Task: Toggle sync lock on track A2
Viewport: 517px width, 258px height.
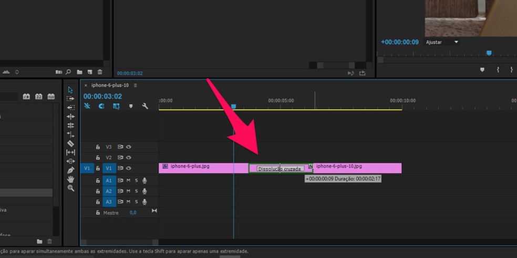Action: pyautogui.click(x=120, y=191)
